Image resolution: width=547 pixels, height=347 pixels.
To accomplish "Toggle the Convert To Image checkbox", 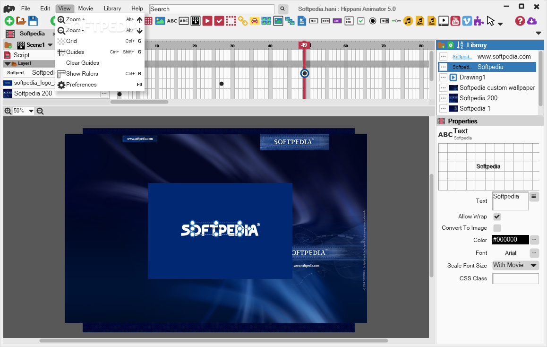I will pos(497,227).
